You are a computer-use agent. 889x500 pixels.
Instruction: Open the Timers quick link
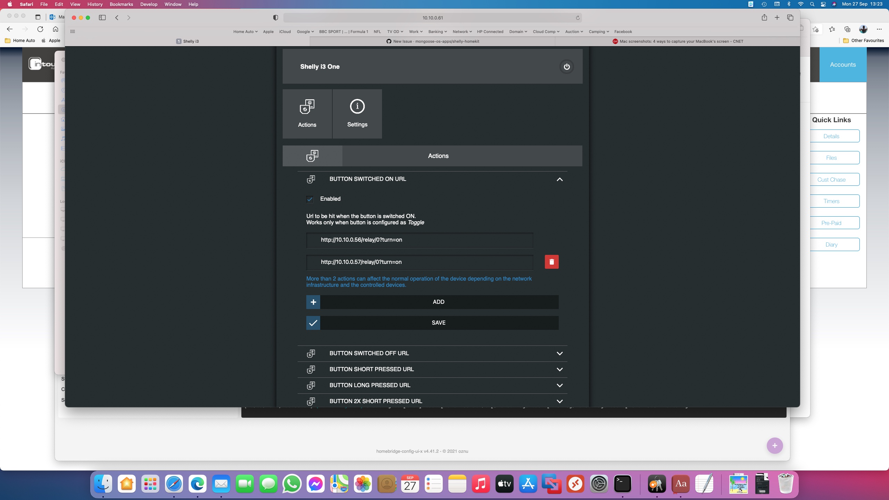(x=831, y=201)
